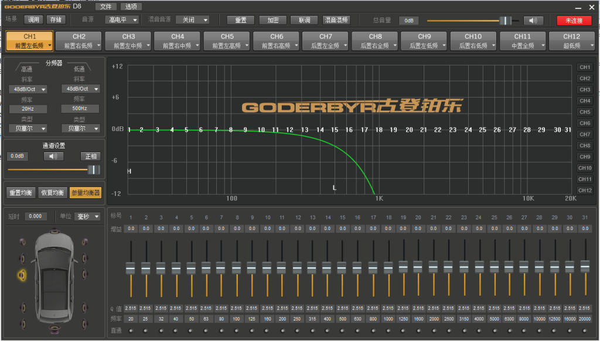Viewport: 600px width, 341px height.
Task: Switch to the CH2 前置右低频 channel tab
Action: coord(79,41)
